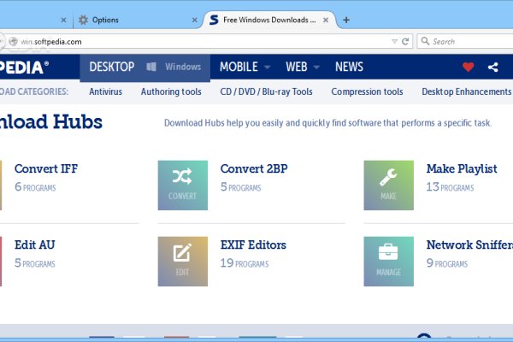Click the share icon in site header
This screenshot has height=342, width=513.
coord(493,67)
